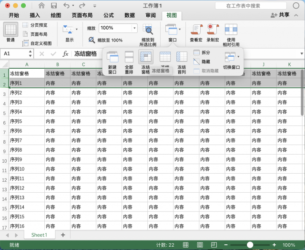
Task: Open the Show (显示) options menu
Action: pyautogui.click(x=70, y=33)
